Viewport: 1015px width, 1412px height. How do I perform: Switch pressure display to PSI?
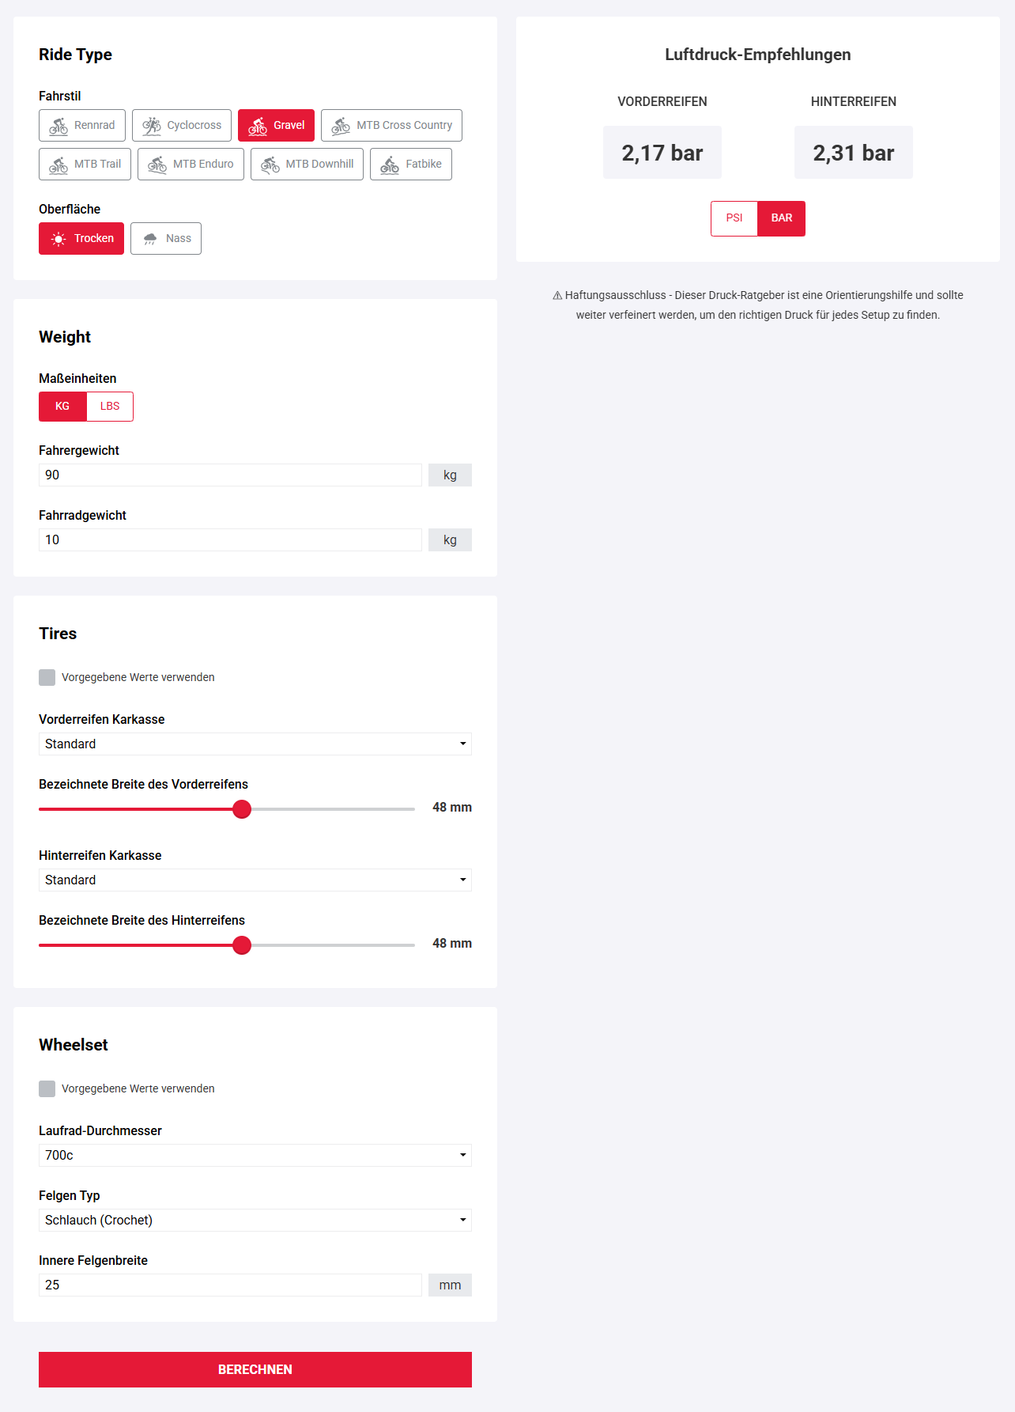click(734, 218)
